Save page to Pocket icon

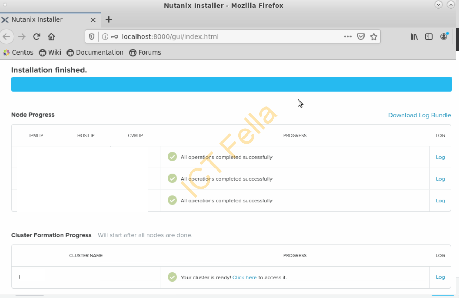pyautogui.click(x=361, y=36)
